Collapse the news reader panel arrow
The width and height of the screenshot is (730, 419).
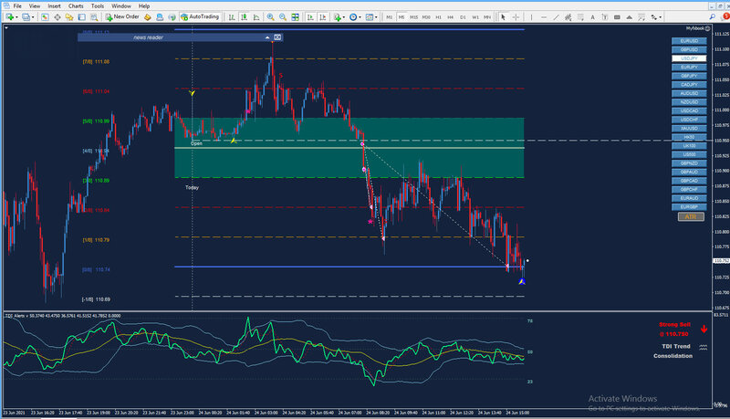(x=267, y=37)
